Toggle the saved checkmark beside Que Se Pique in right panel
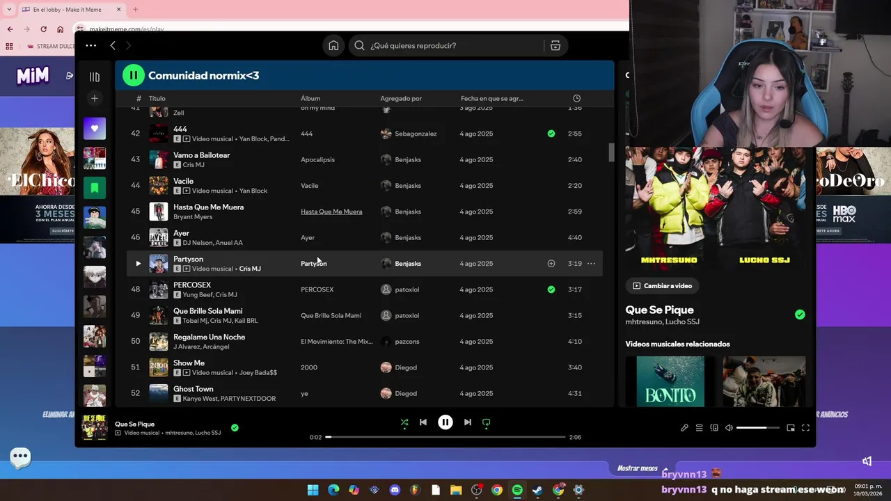The height and width of the screenshot is (501, 891). tap(800, 315)
